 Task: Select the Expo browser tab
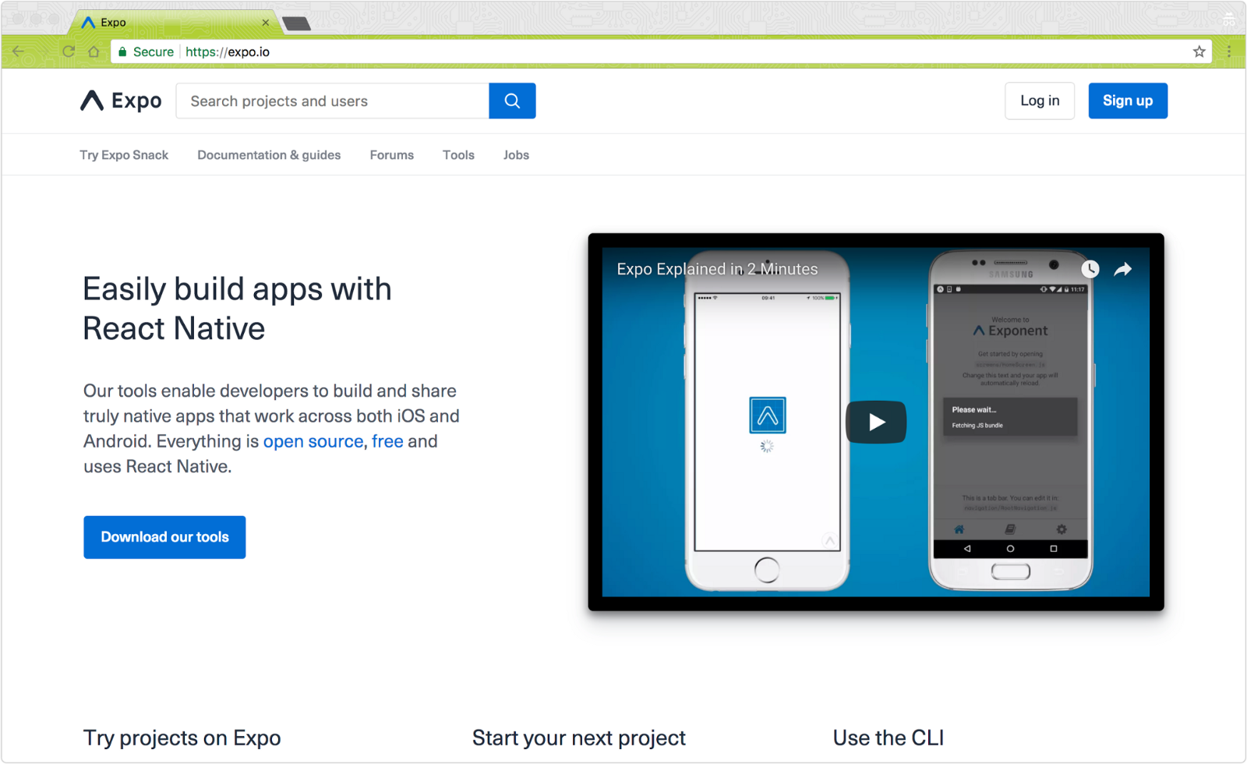point(175,23)
